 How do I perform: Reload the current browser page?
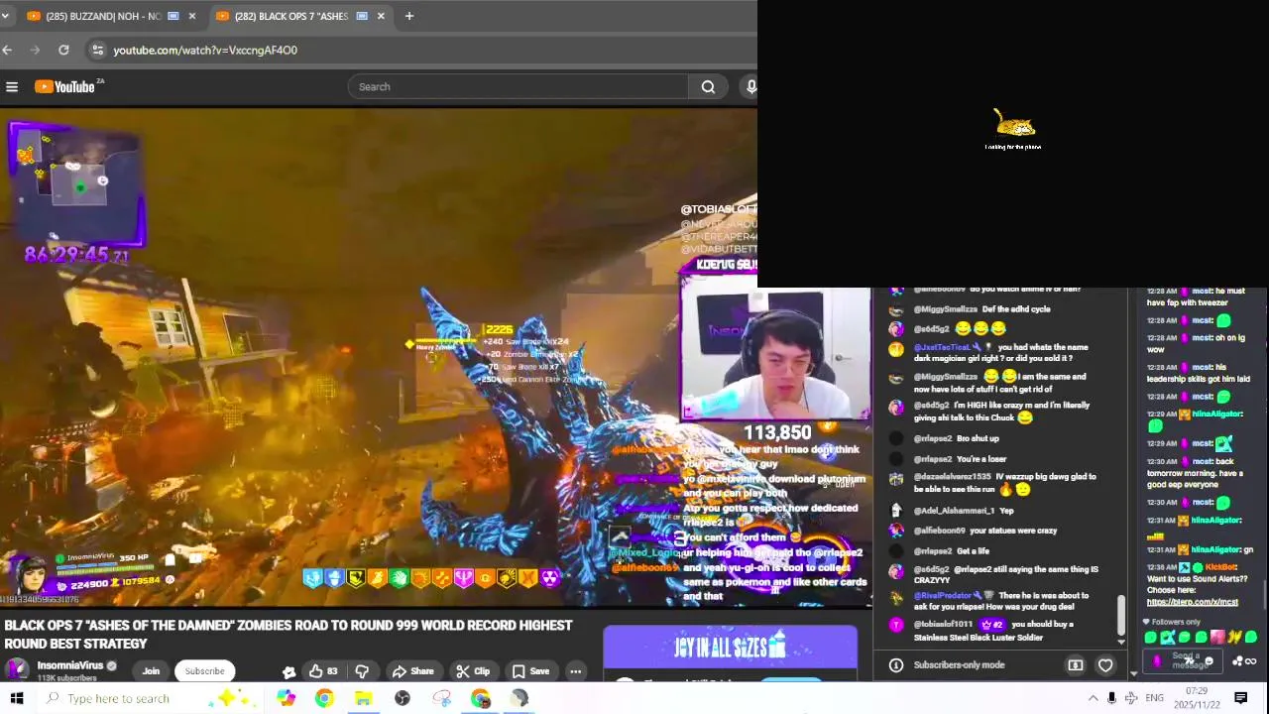[x=63, y=50]
